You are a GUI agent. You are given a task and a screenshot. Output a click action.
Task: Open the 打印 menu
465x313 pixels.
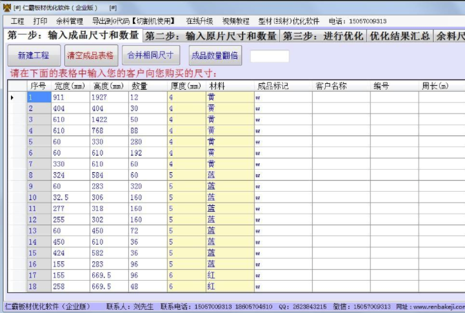coord(40,21)
